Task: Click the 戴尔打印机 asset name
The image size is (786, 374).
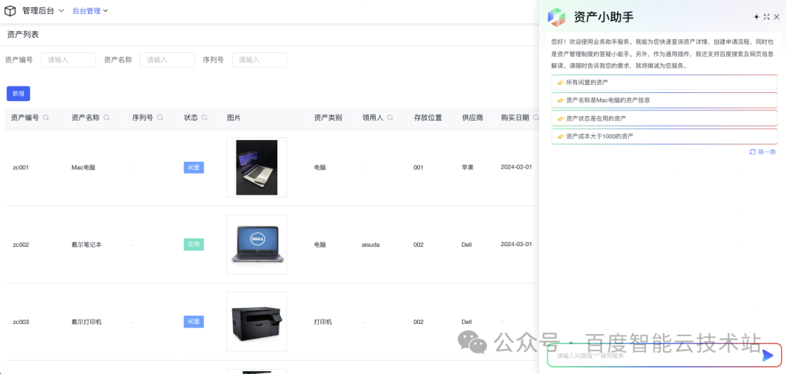Action: pos(86,322)
